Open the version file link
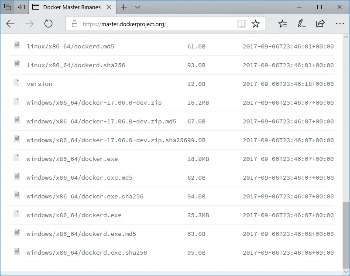 click(39, 84)
